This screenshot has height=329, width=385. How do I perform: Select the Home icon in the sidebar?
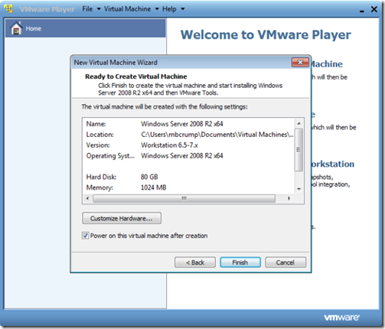pos(16,28)
